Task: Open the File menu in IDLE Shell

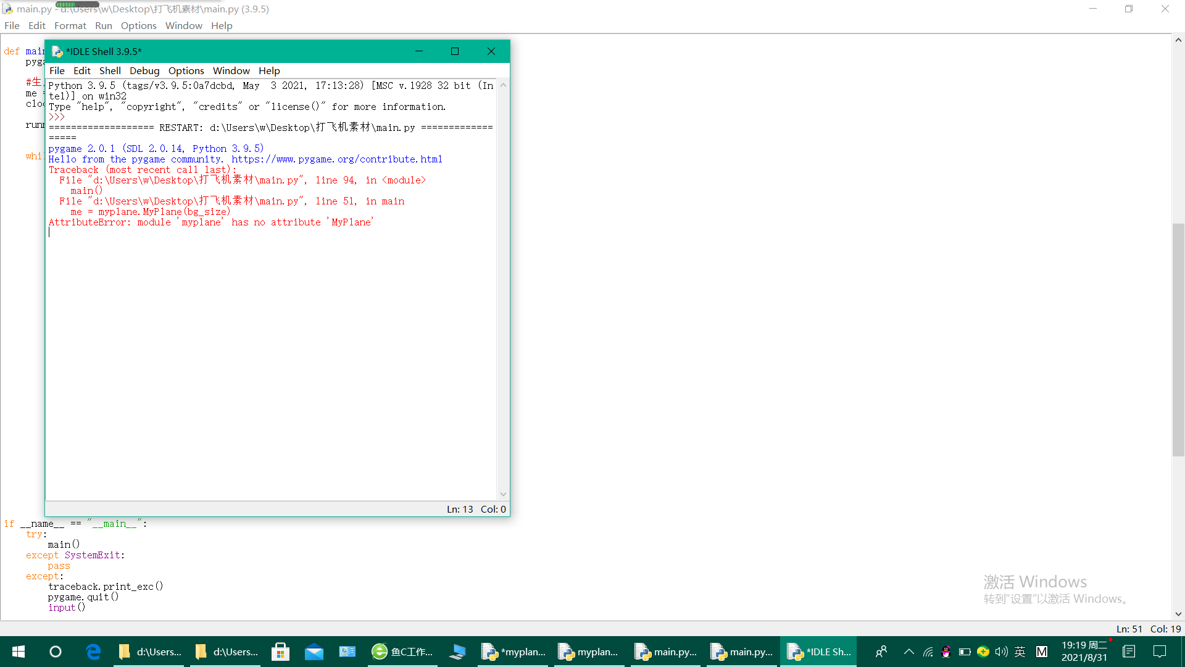Action: pyautogui.click(x=57, y=70)
